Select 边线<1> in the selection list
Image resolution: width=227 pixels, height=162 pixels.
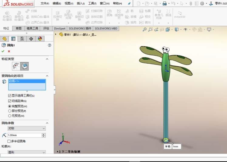pyautogui.click(x=27, y=81)
